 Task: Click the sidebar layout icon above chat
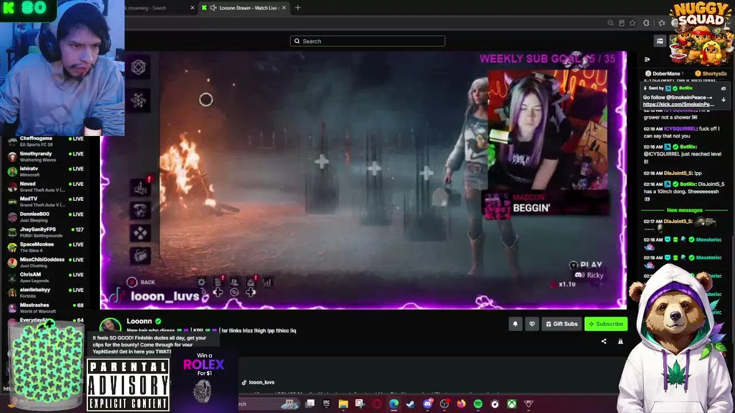(660, 41)
